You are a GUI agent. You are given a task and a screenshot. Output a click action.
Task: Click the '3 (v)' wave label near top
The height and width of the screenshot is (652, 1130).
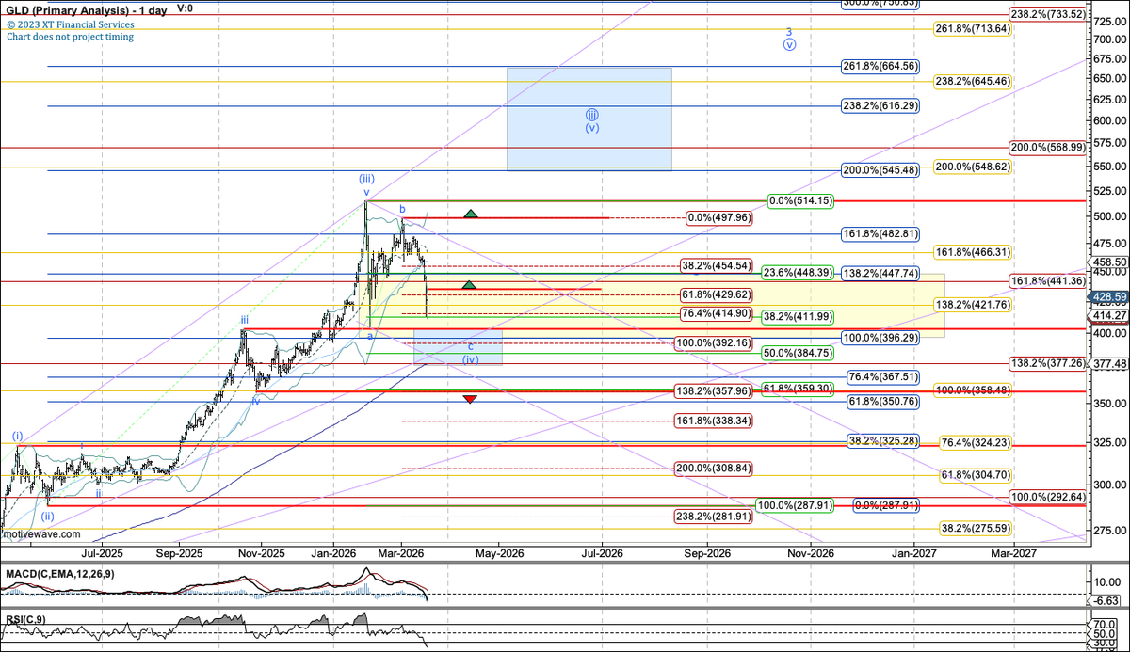[x=789, y=38]
